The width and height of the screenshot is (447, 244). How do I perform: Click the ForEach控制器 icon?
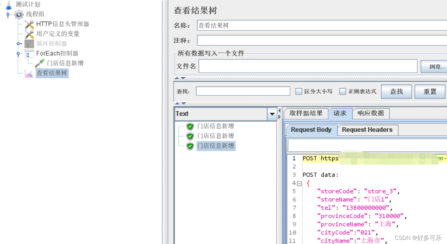coord(29,54)
